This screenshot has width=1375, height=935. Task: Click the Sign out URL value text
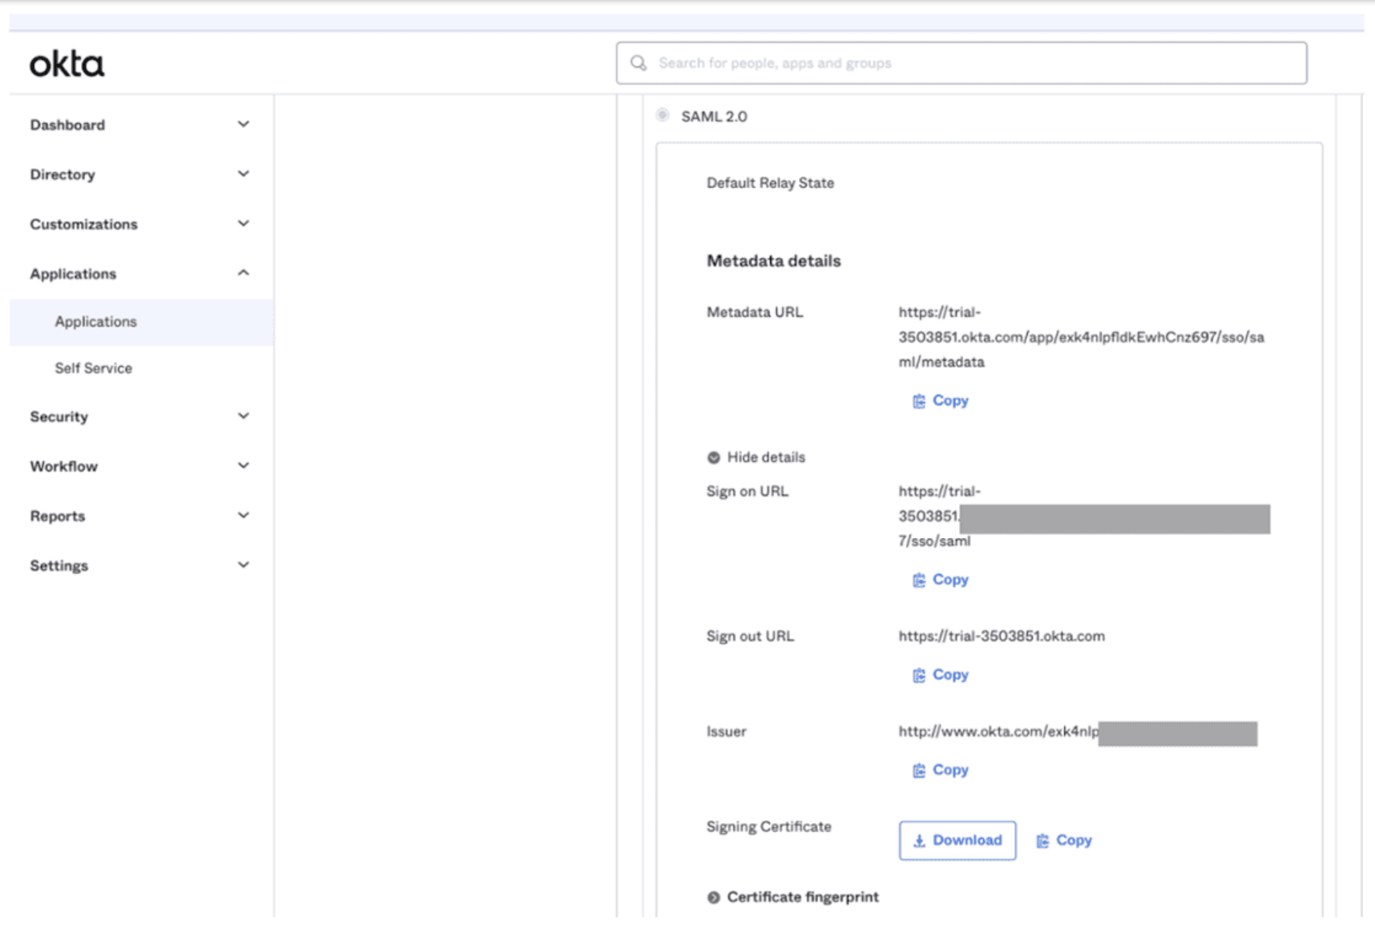pyautogui.click(x=1002, y=636)
